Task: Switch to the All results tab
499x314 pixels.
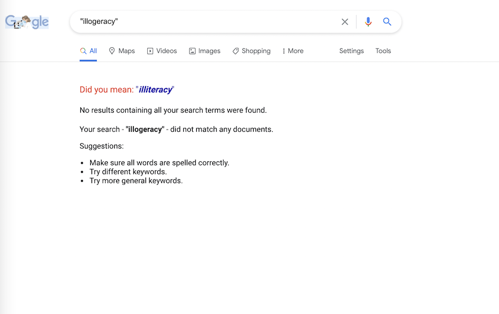Action: pos(93,51)
